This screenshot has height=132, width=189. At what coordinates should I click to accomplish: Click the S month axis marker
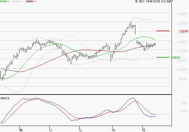click(144, 130)
